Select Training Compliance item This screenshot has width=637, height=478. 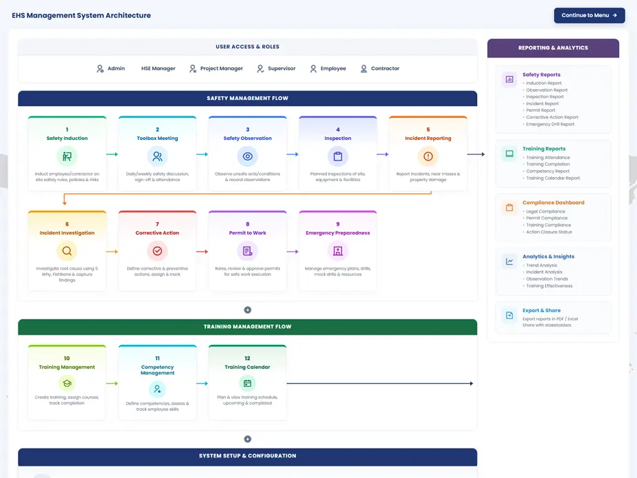[x=548, y=225]
